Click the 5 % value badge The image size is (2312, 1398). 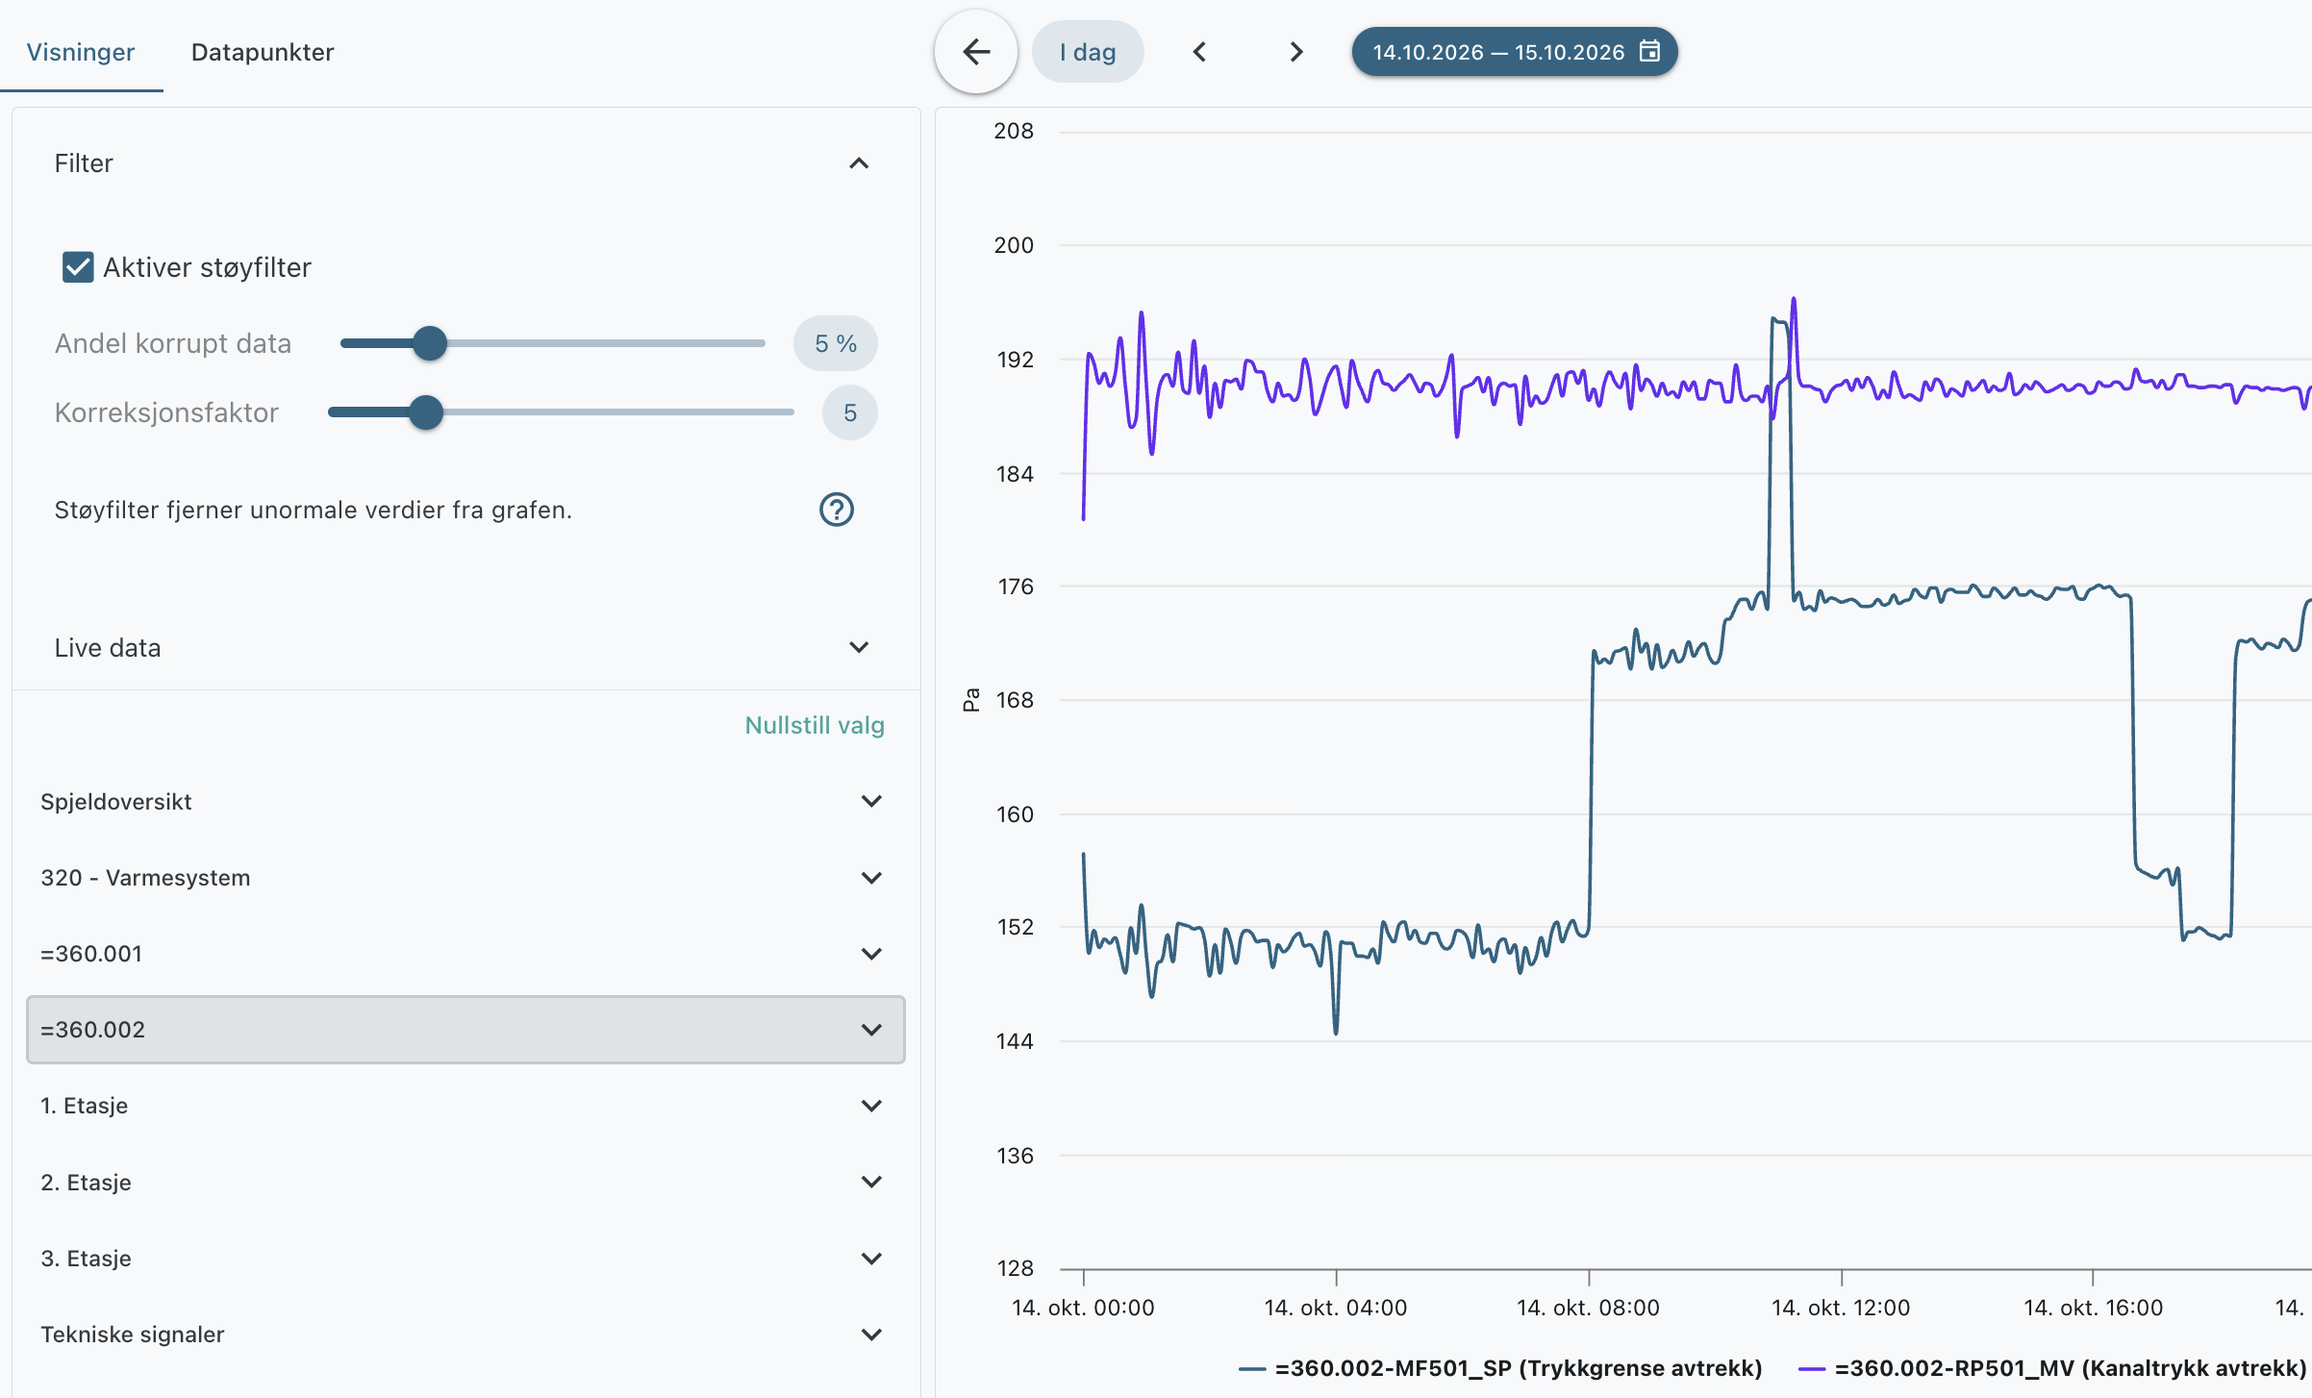[x=835, y=343]
